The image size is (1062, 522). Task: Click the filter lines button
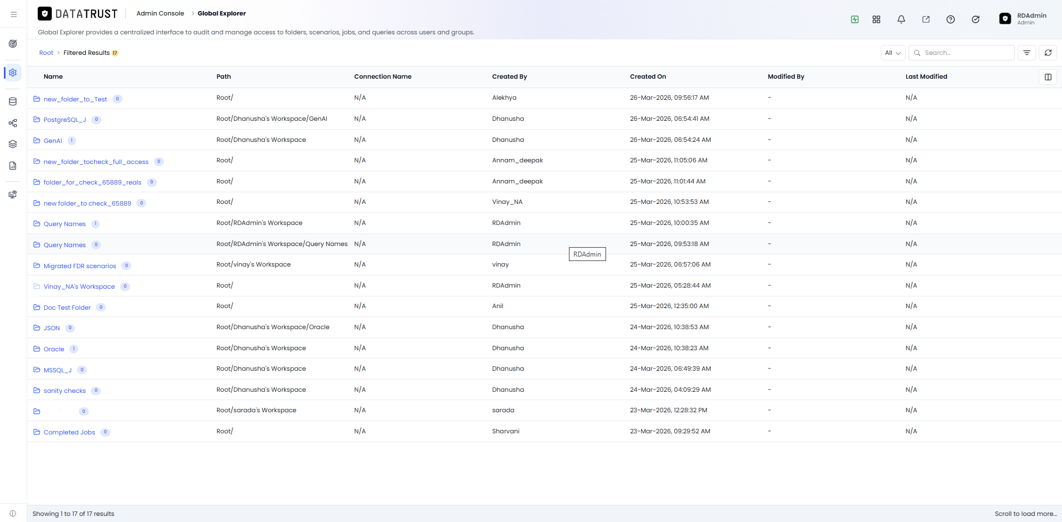click(x=1027, y=53)
